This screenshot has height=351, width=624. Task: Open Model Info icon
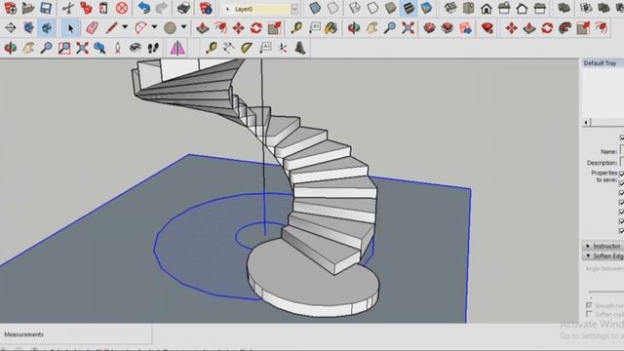click(206, 8)
